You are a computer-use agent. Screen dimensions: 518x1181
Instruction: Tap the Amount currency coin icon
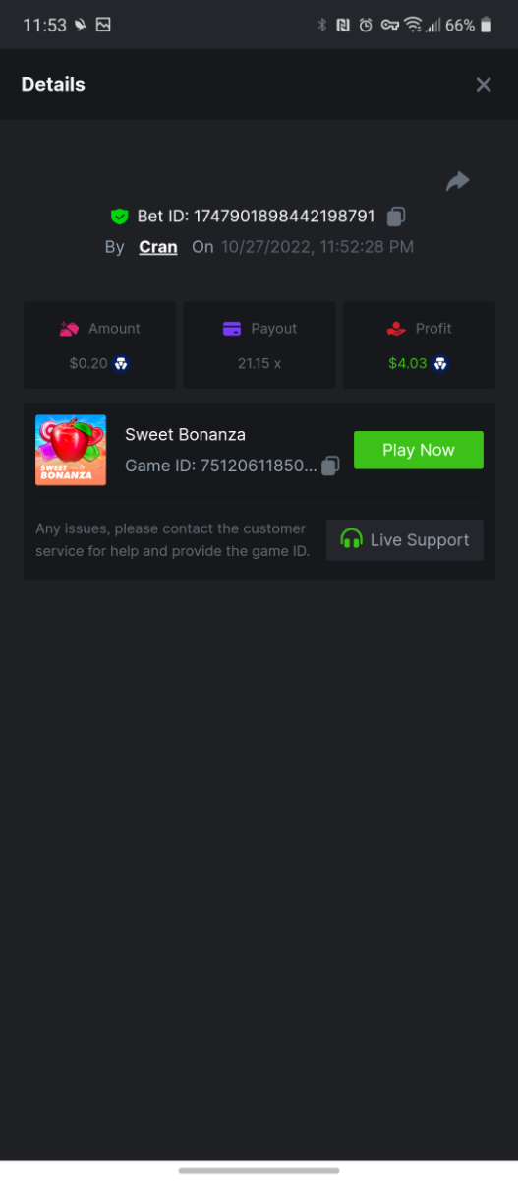(x=121, y=363)
